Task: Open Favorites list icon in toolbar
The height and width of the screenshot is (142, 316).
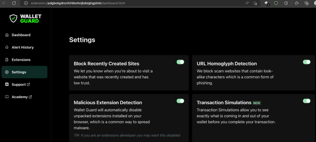Action: tap(297, 3)
